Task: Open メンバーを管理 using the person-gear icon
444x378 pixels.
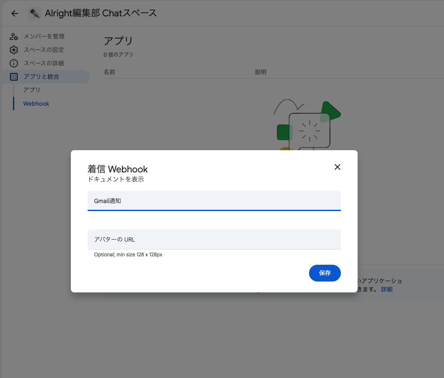Action: pyautogui.click(x=14, y=36)
